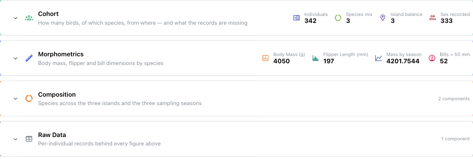Viewport: 473px width, 159px height.
Task: Click the 2 components label
Action: click(x=454, y=98)
